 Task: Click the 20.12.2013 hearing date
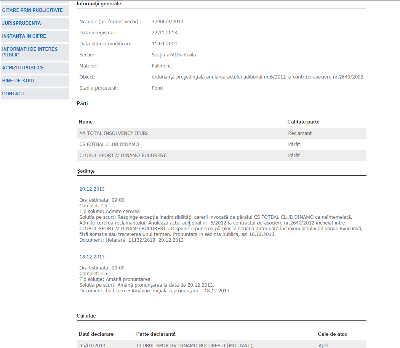pyautogui.click(x=92, y=189)
